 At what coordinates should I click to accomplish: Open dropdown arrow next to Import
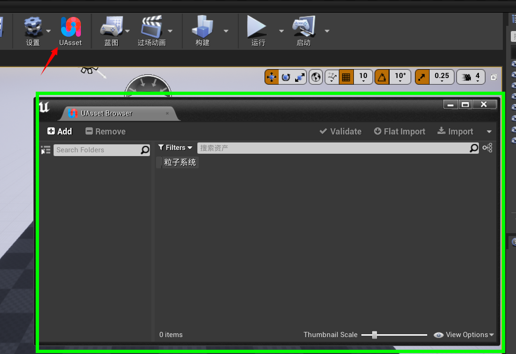pos(489,132)
